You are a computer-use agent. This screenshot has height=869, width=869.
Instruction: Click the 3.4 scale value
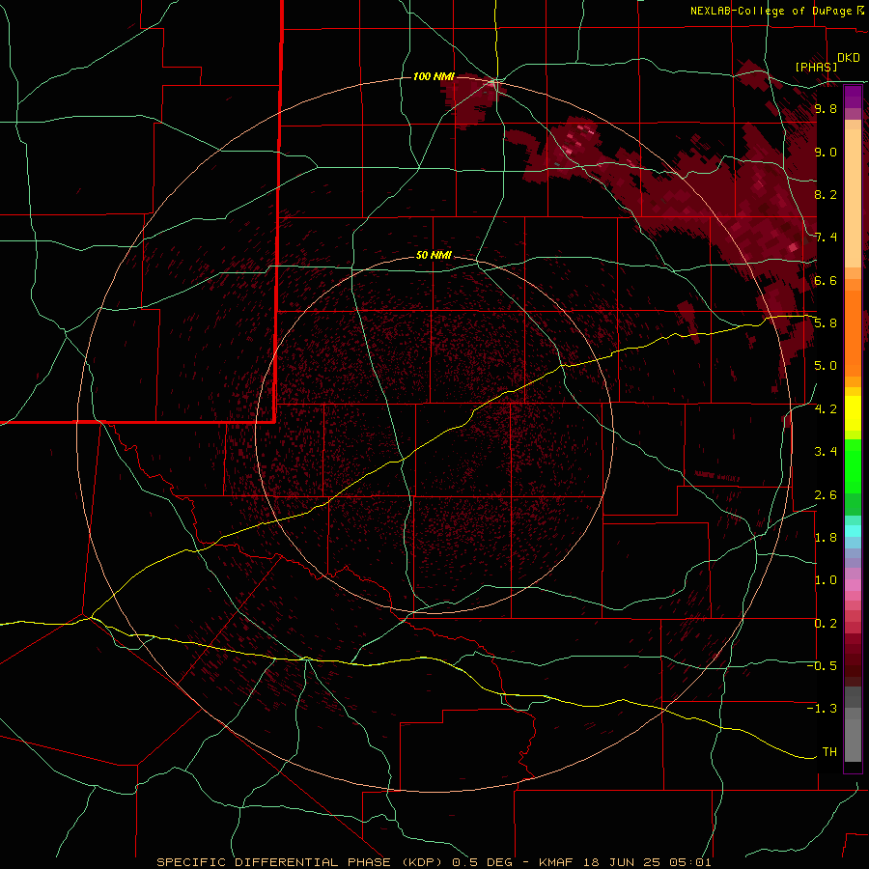click(x=826, y=452)
